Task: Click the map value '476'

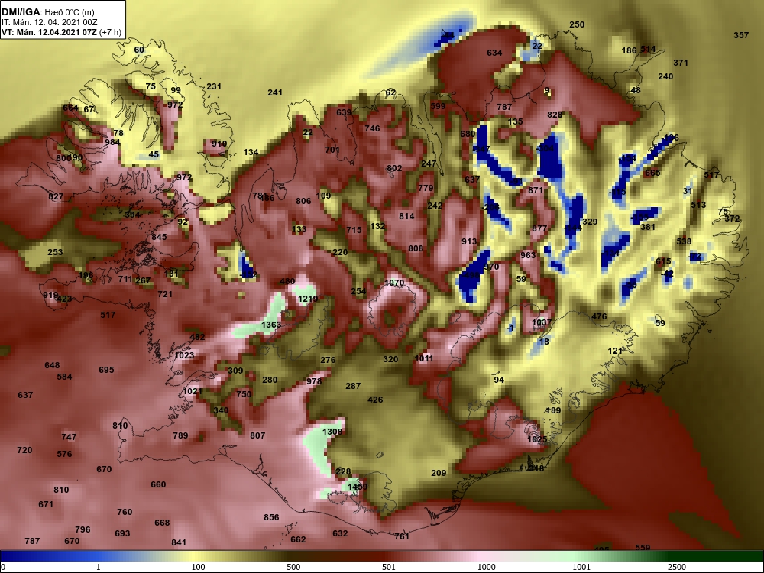Action: 599,316
